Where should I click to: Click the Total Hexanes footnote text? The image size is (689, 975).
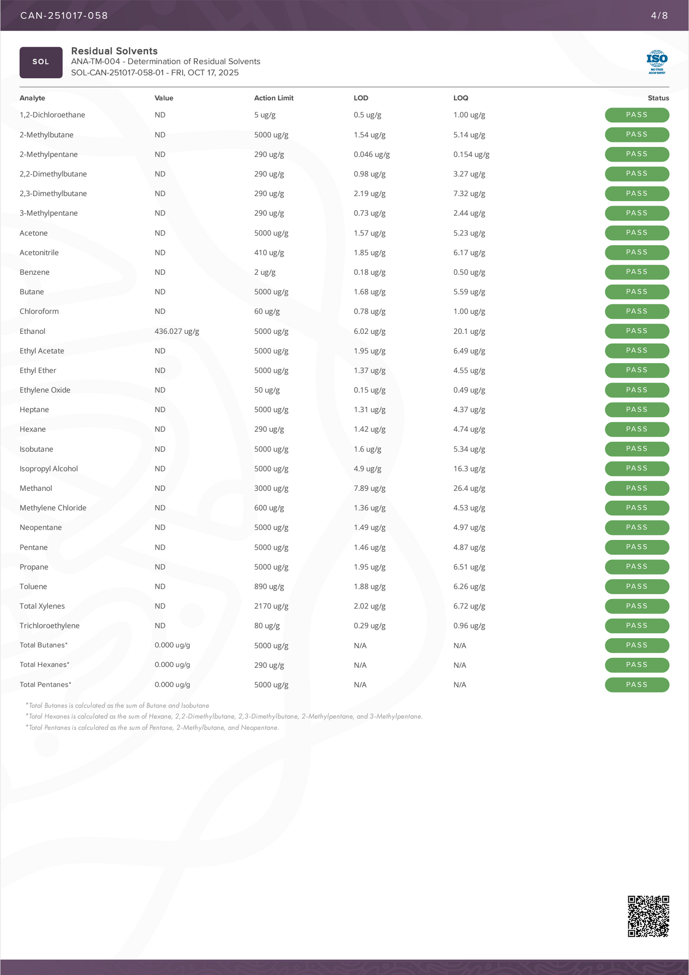pos(224,716)
